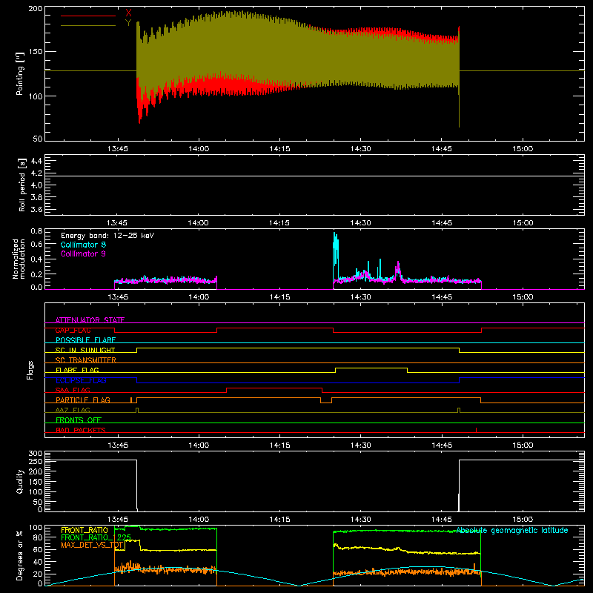Click the raised FLARE_FLAG segment
This screenshot has width=593, height=593.
point(371,368)
